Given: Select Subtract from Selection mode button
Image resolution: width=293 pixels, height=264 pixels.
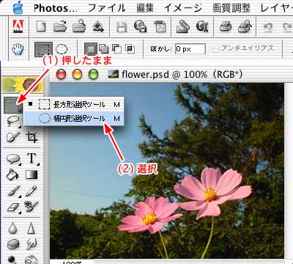Looking at the screenshot, I should pos(116,49).
